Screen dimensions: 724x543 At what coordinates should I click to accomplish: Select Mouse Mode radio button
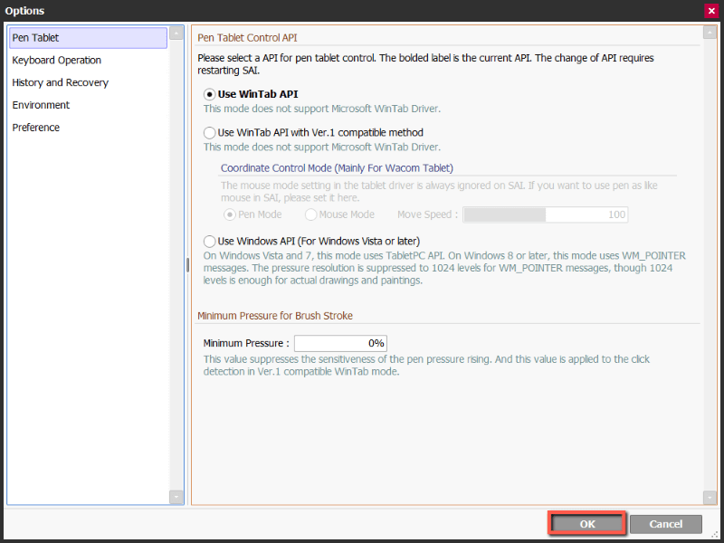[310, 214]
